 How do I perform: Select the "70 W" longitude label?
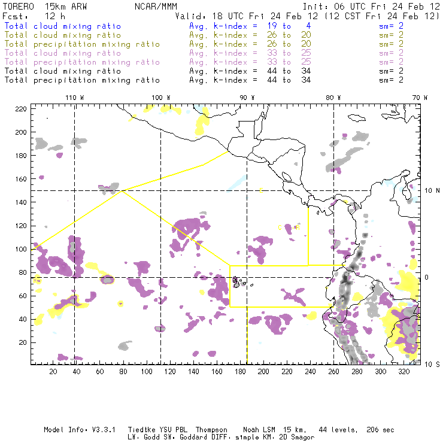[420, 98]
